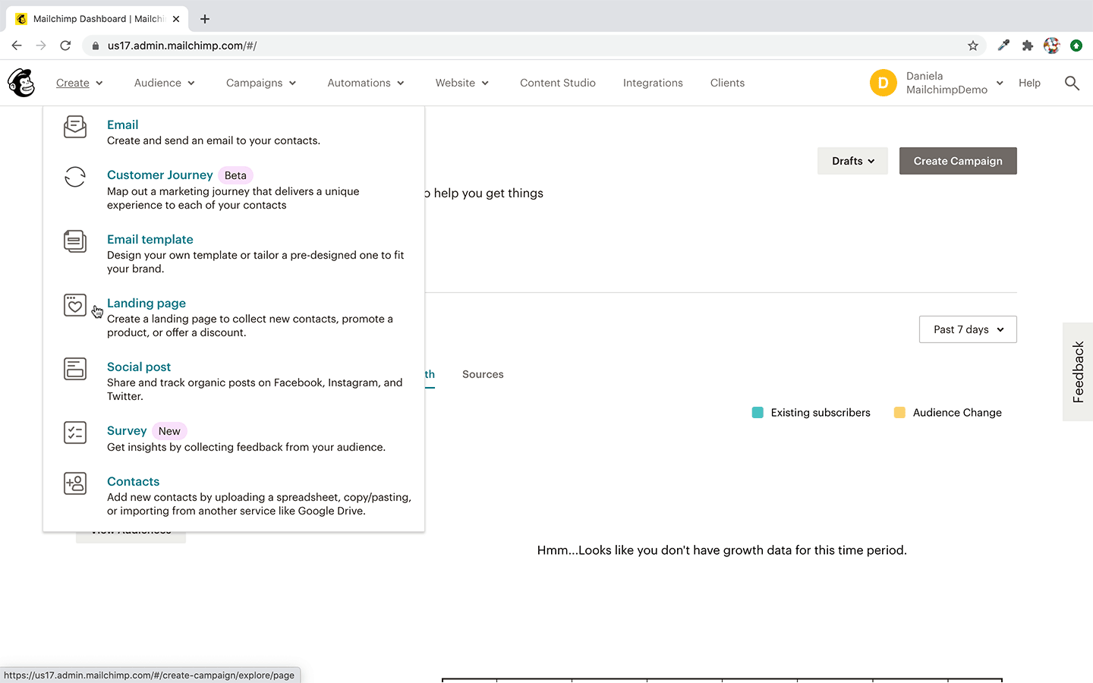Choose Email from the Create menu
Image resolution: width=1093 pixels, height=683 pixels.
[122, 124]
